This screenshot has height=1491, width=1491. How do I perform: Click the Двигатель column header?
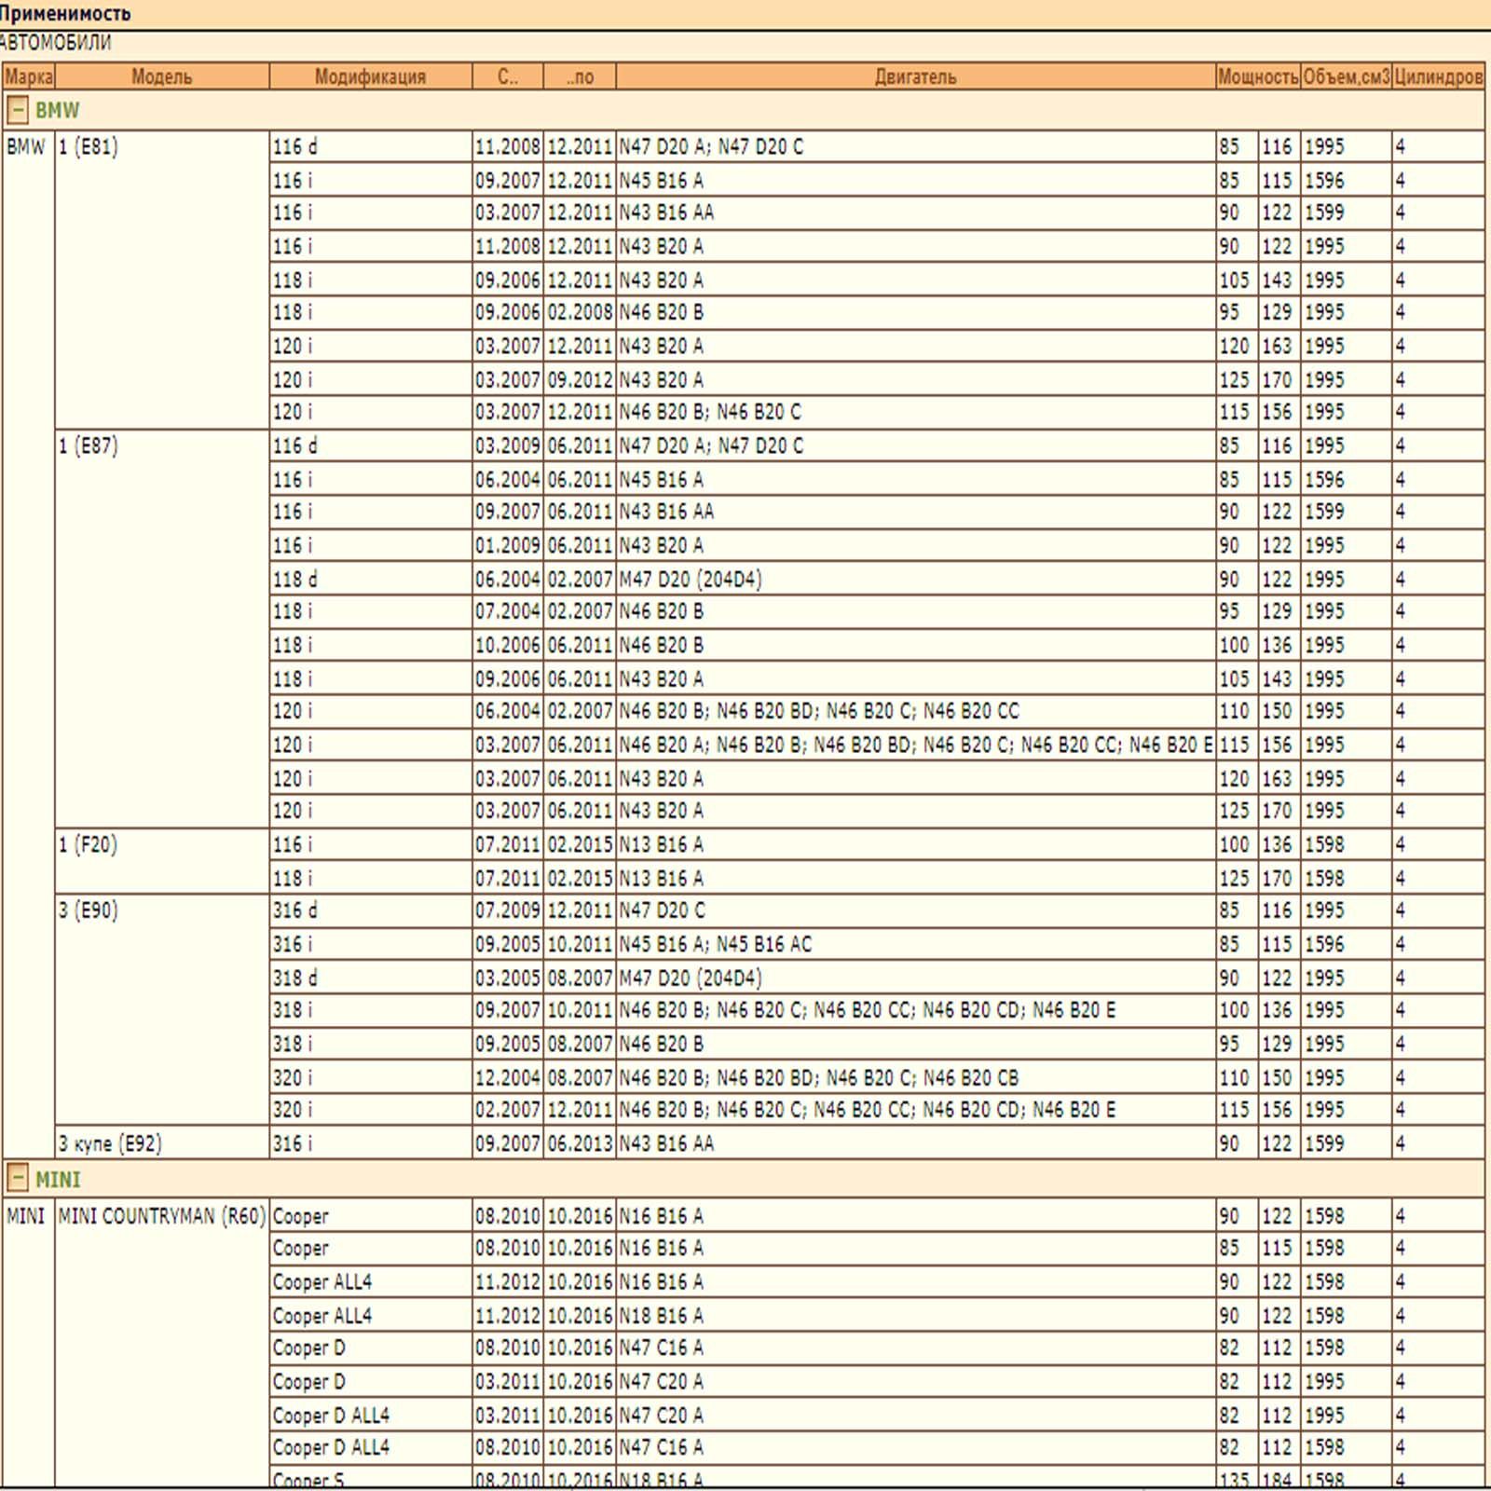point(915,76)
